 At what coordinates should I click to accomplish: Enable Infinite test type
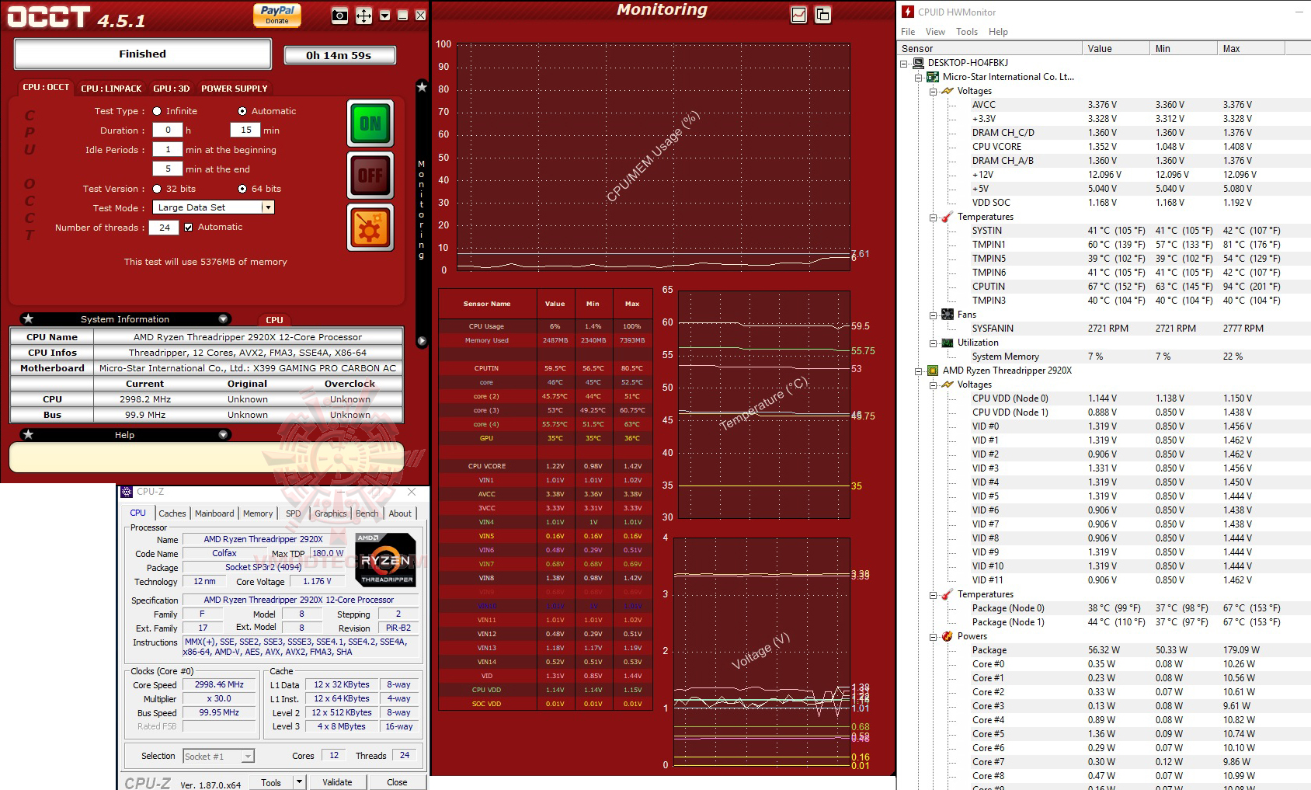156,111
